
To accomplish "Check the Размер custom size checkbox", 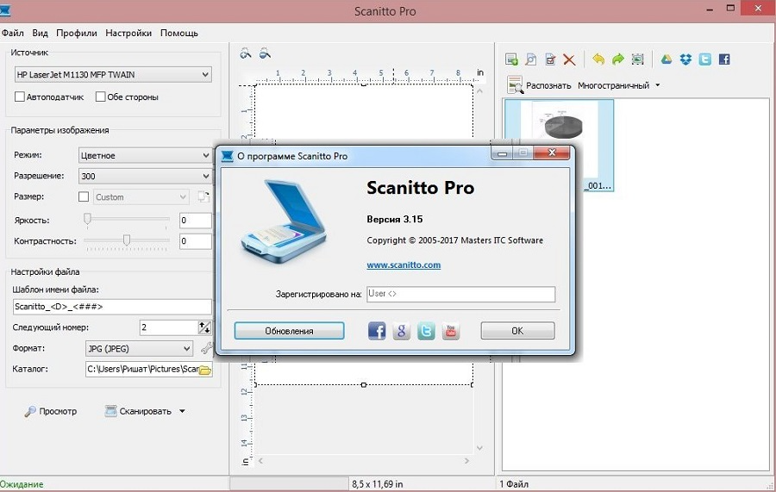I will (84, 197).
